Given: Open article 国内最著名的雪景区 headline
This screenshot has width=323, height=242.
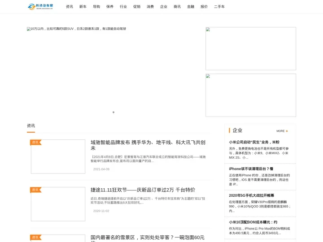Looking at the screenshot, I should click(x=148, y=238).
